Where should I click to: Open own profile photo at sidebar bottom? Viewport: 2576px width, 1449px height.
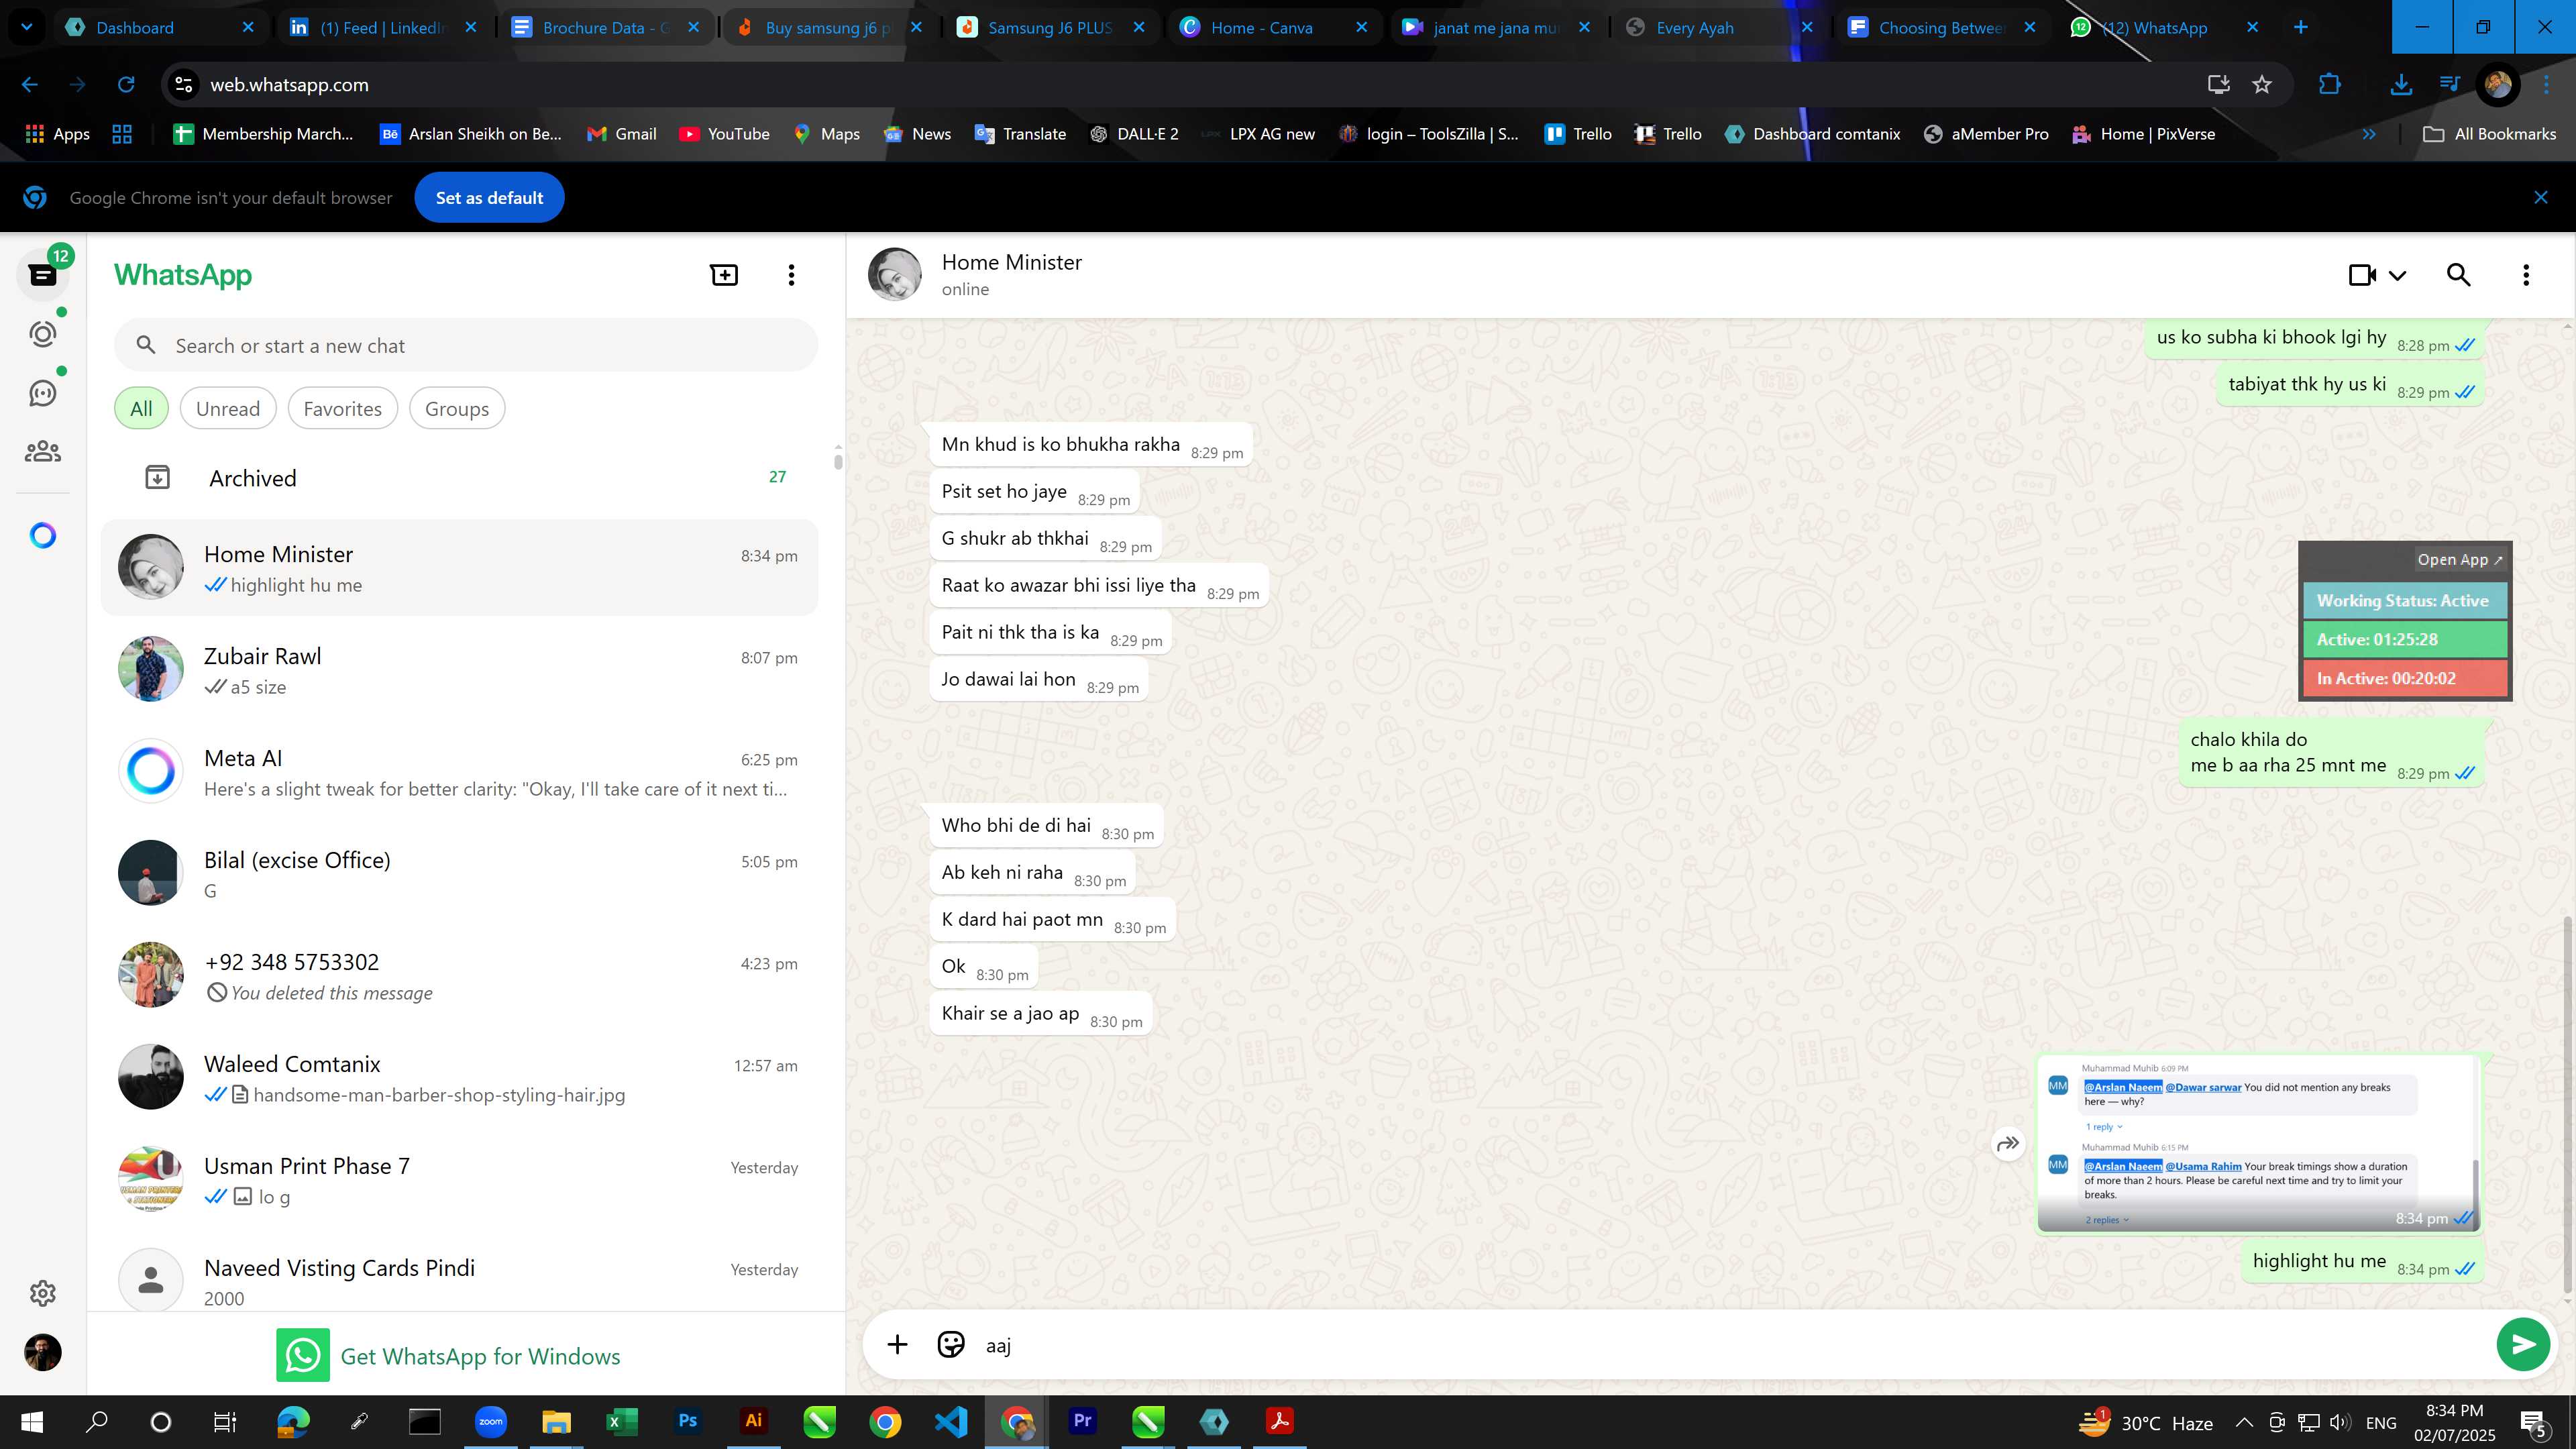(43, 1352)
